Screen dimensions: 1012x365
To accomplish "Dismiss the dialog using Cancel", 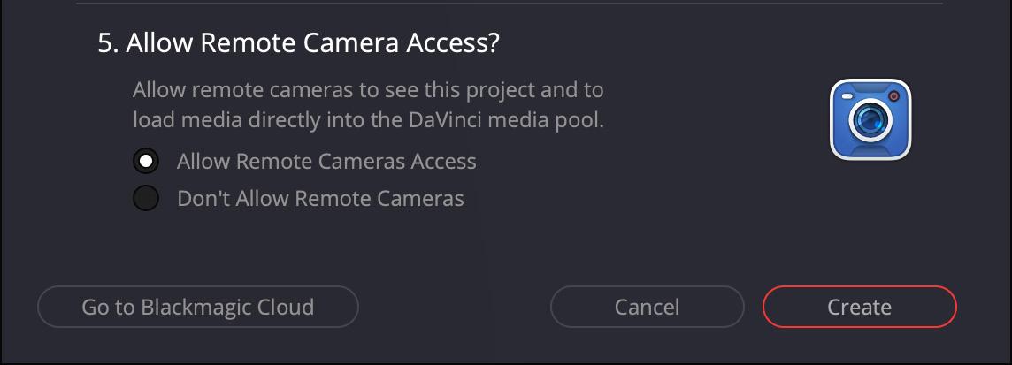I will pos(647,307).
